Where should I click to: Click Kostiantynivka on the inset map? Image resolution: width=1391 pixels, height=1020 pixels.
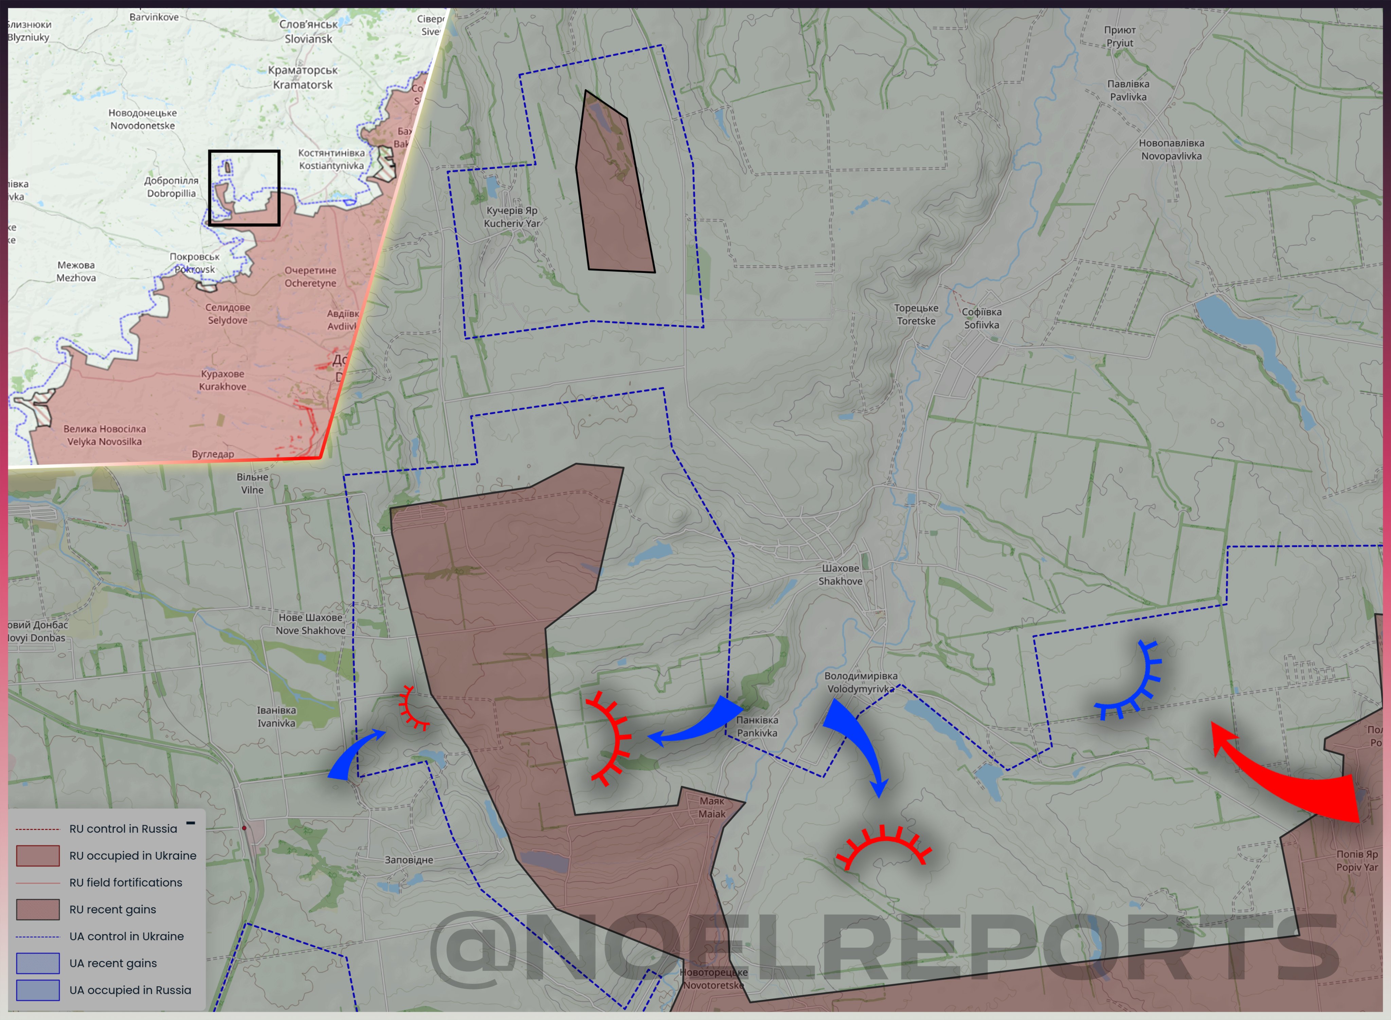331,159
